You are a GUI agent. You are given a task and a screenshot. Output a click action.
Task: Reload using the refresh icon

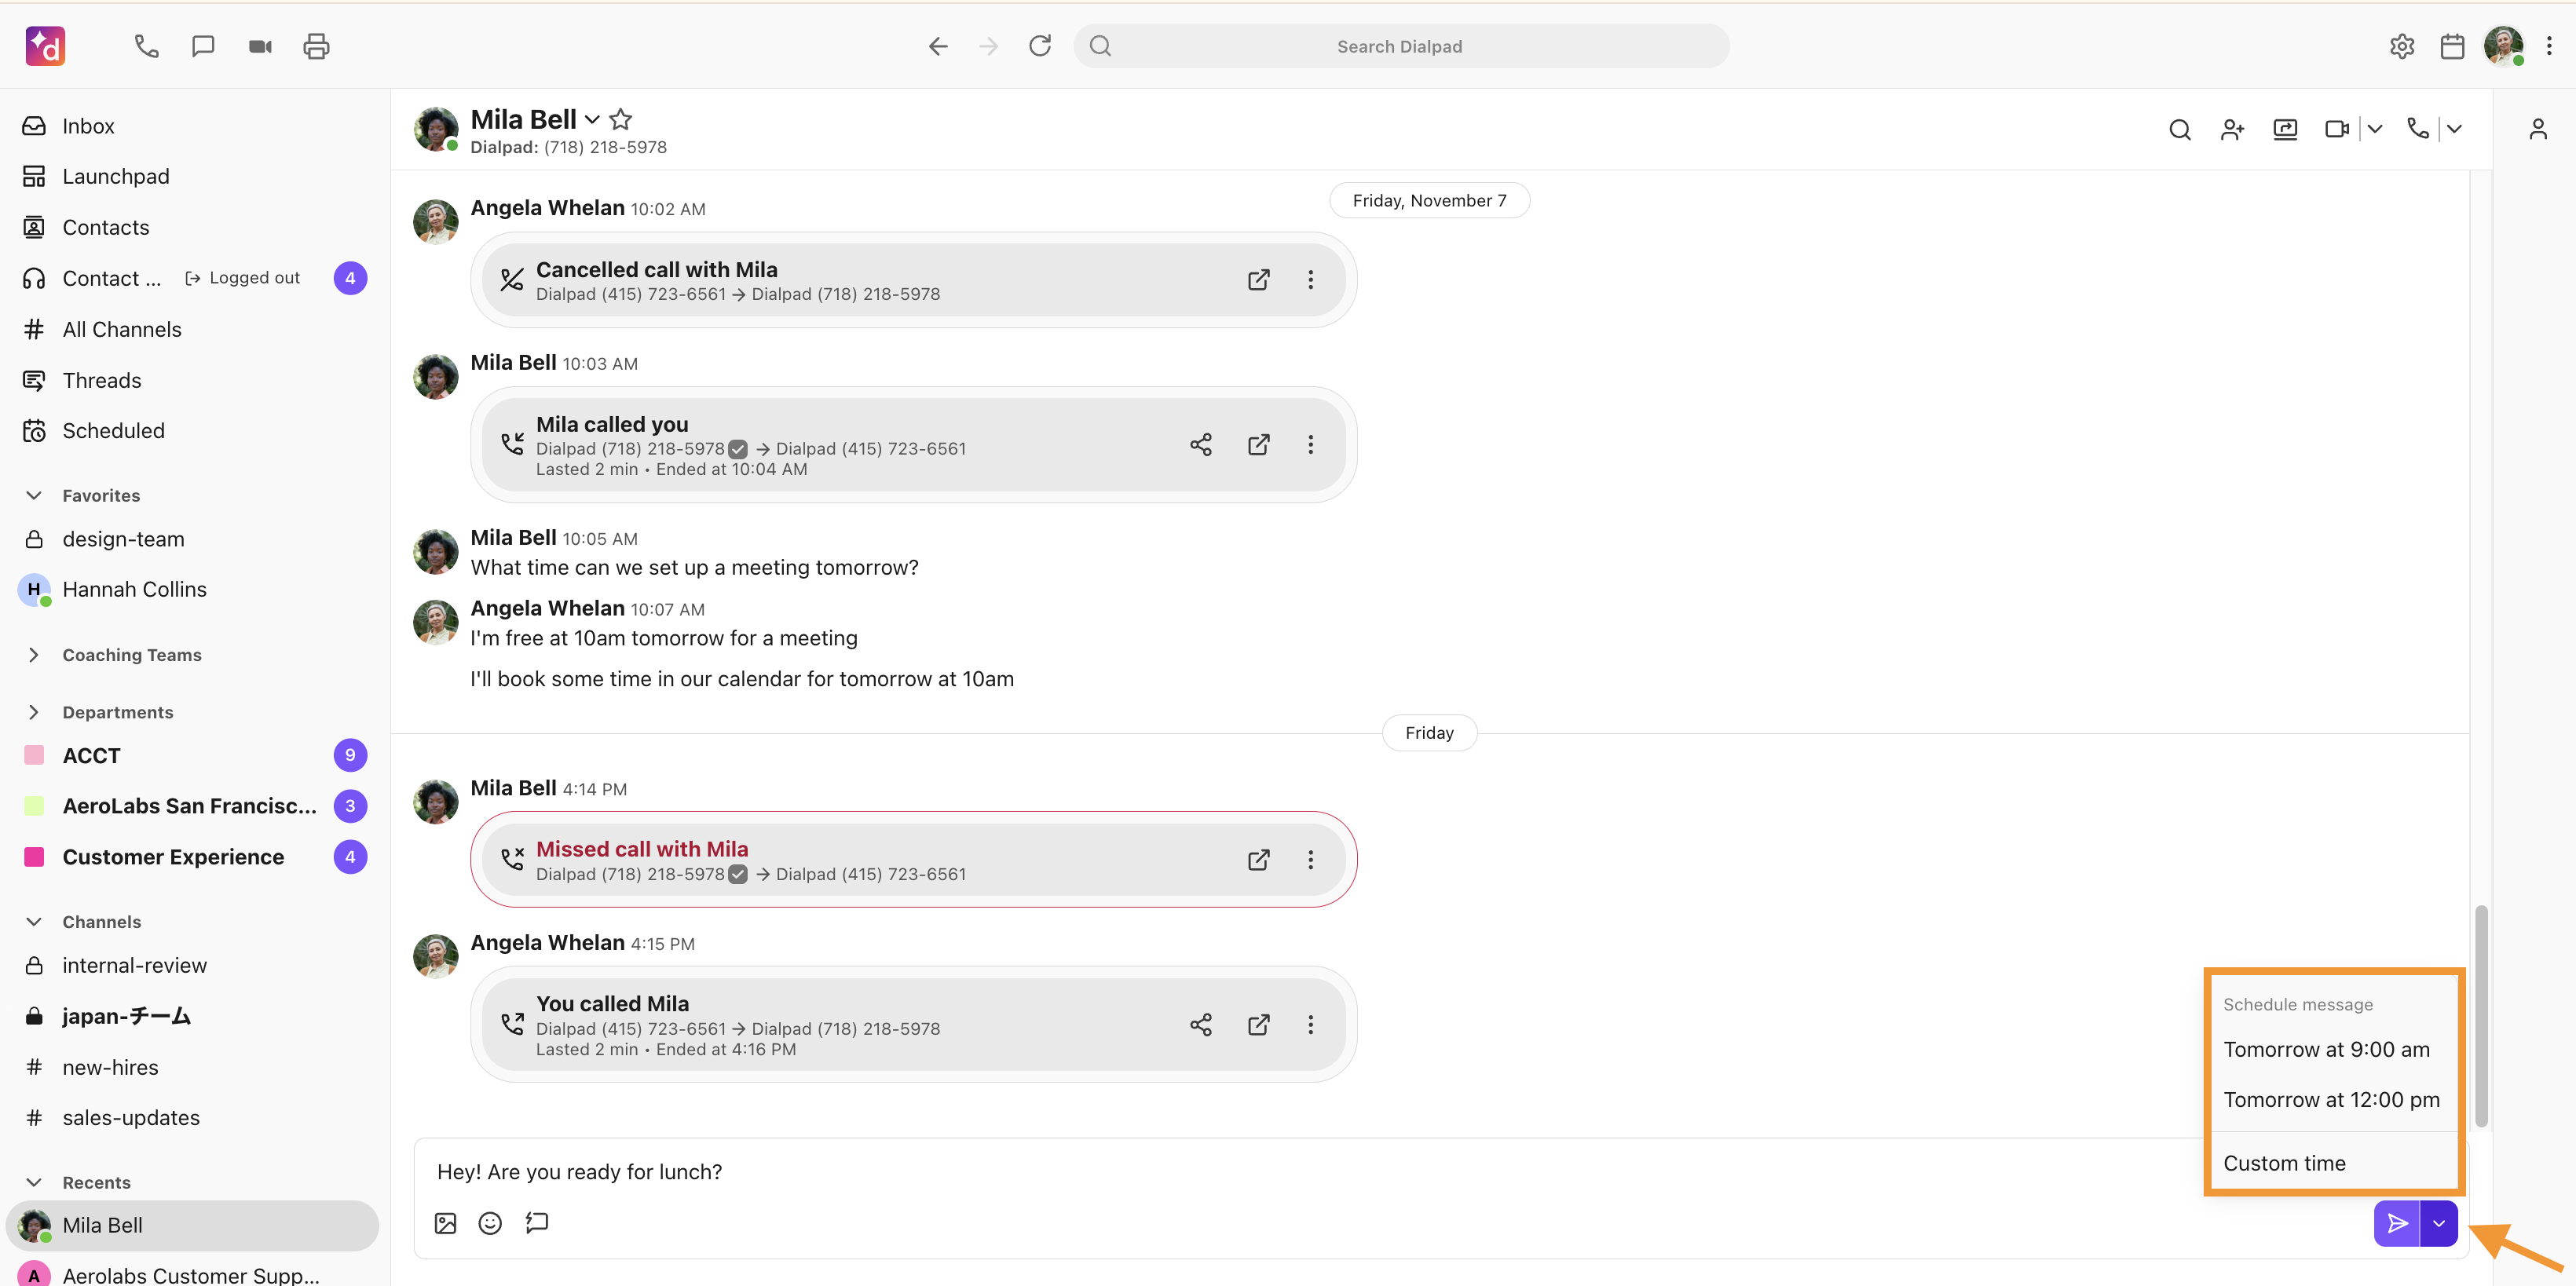pos(1040,46)
